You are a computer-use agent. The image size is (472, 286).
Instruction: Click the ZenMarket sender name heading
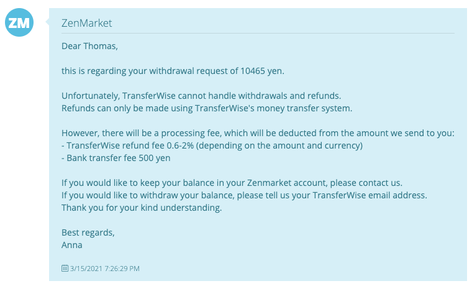tap(87, 23)
